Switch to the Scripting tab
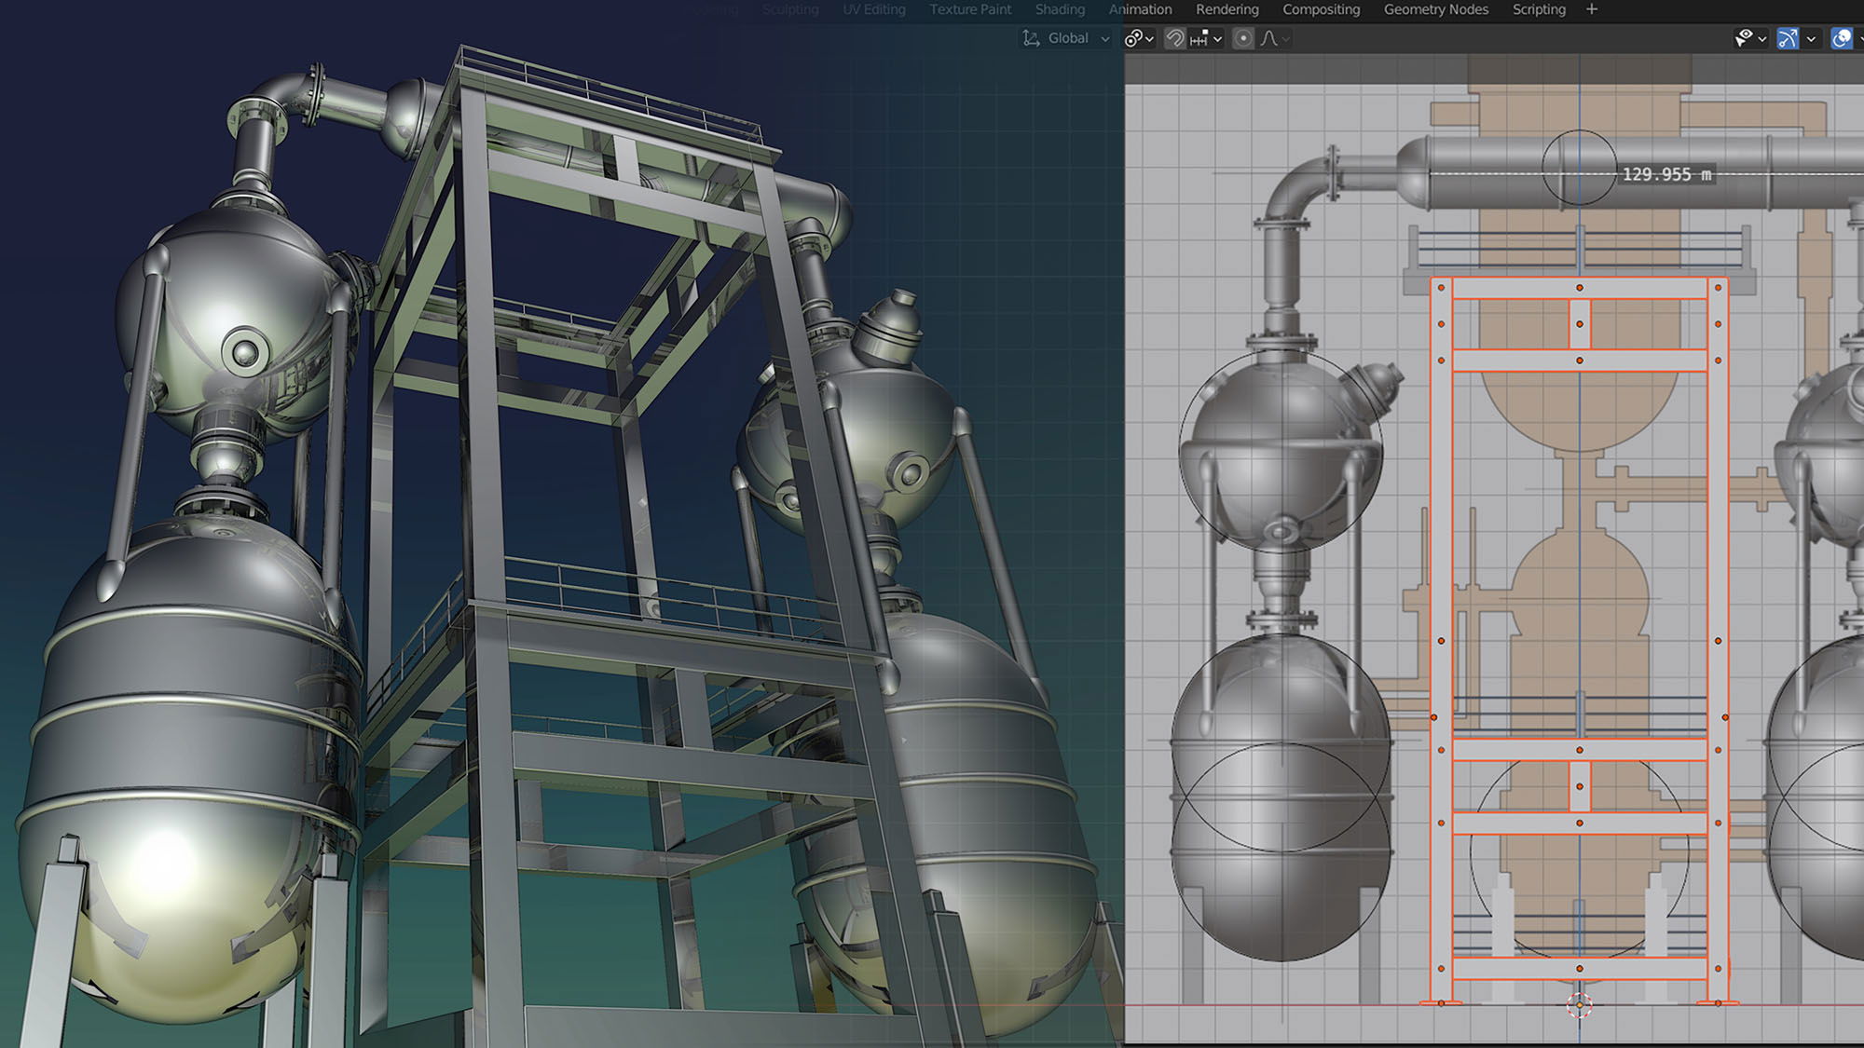Viewport: 1864px width, 1048px height. (1538, 9)
